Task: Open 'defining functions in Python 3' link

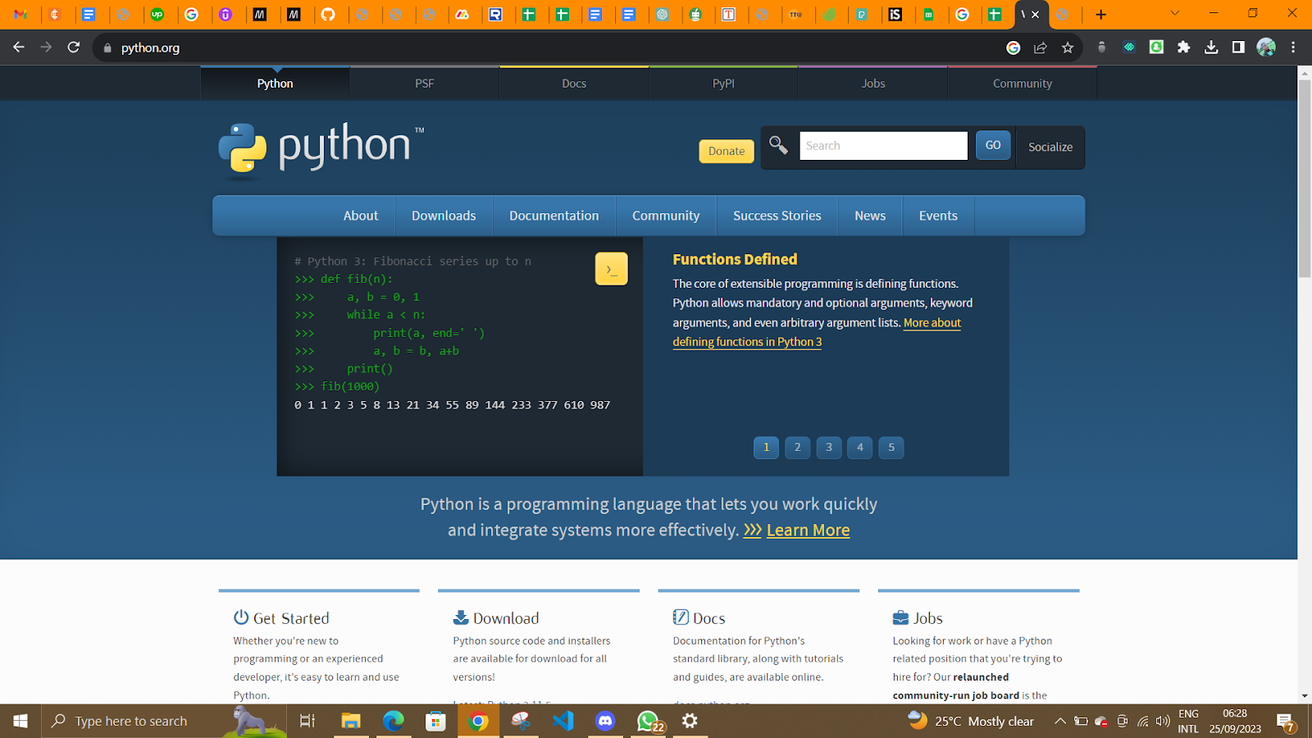Action: pos(747,342)
